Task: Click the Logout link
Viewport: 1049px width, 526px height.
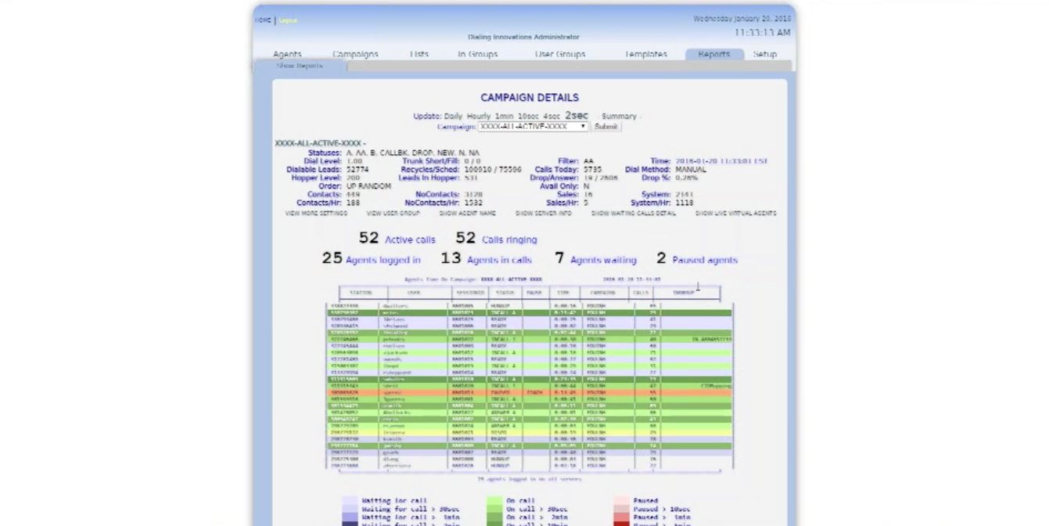Action: [289, 20]
